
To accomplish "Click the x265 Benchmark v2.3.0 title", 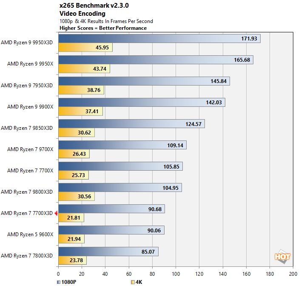I will pos(94,6).
